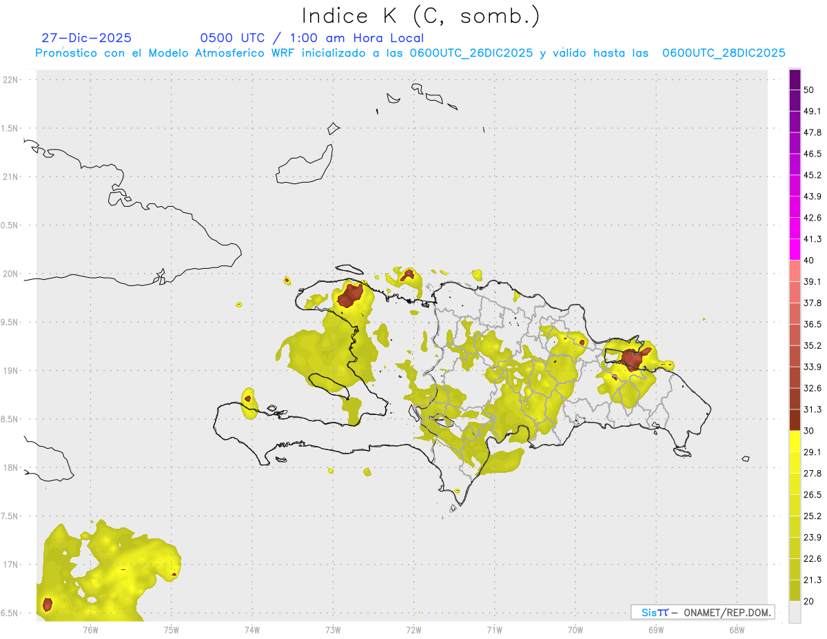Viewport: 827px width, 639px height.
Task: Click the '21N' latitude axis label
Action: pos(11,176)
